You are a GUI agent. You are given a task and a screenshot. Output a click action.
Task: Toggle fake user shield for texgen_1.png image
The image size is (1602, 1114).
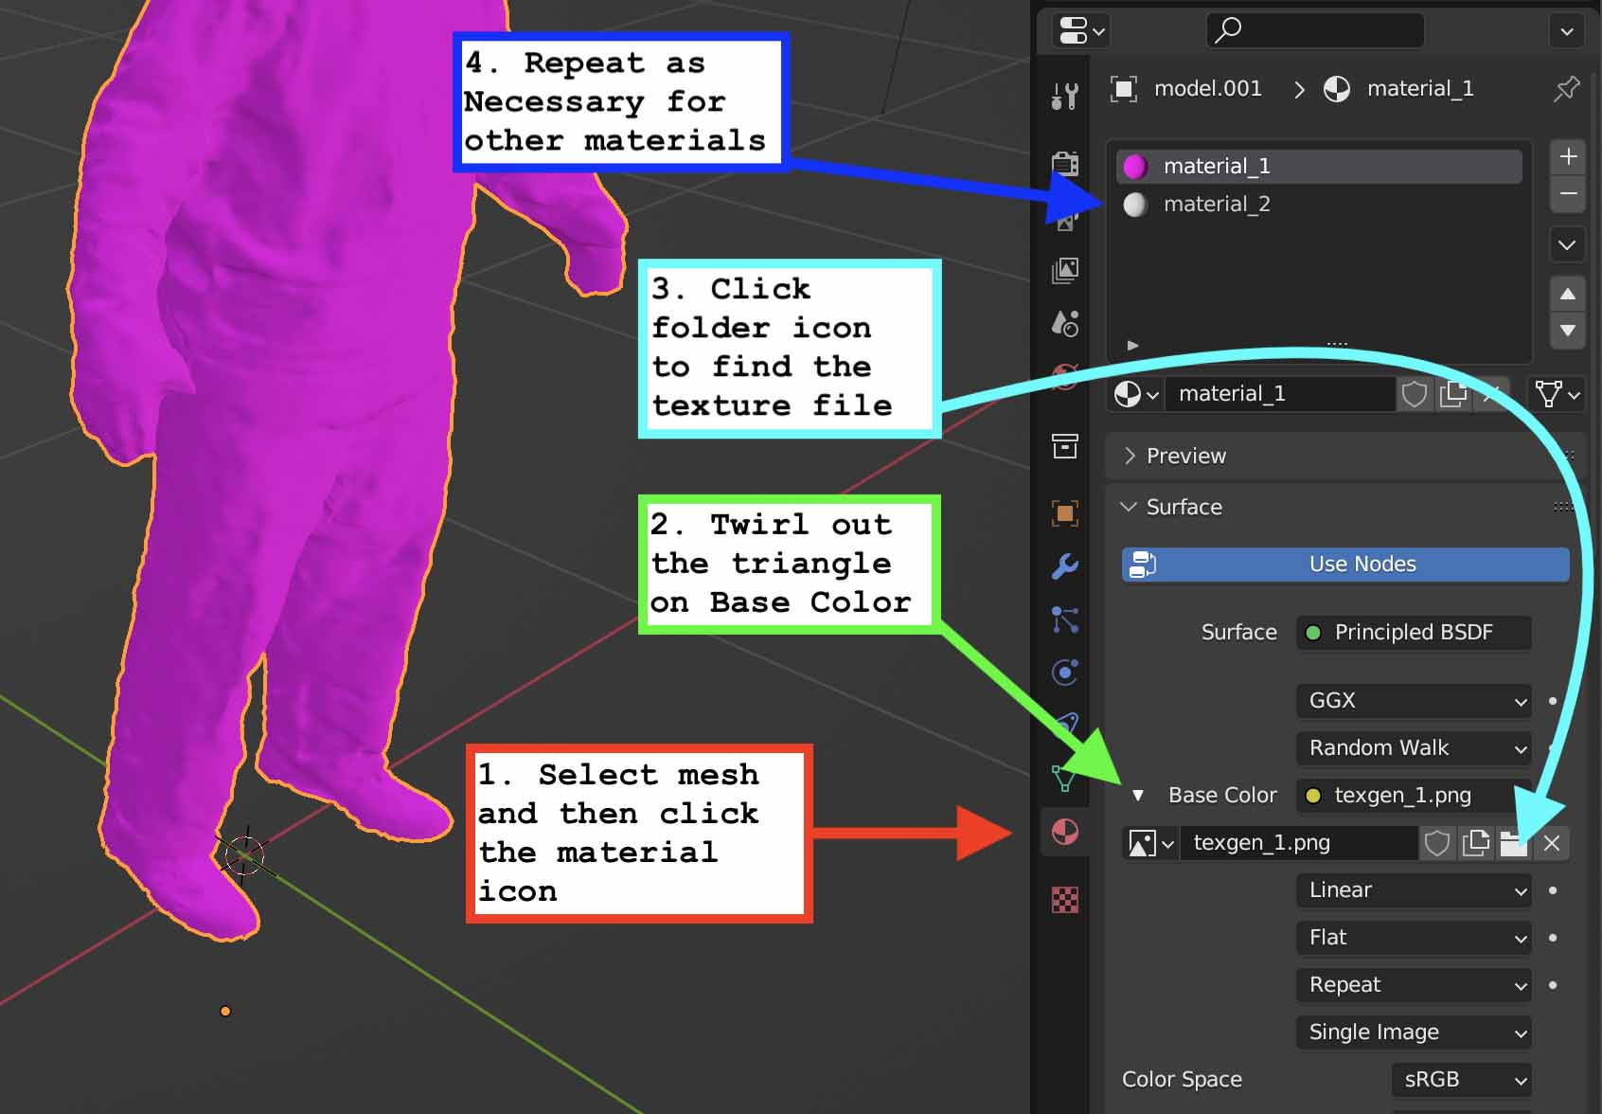[1437, 843]
